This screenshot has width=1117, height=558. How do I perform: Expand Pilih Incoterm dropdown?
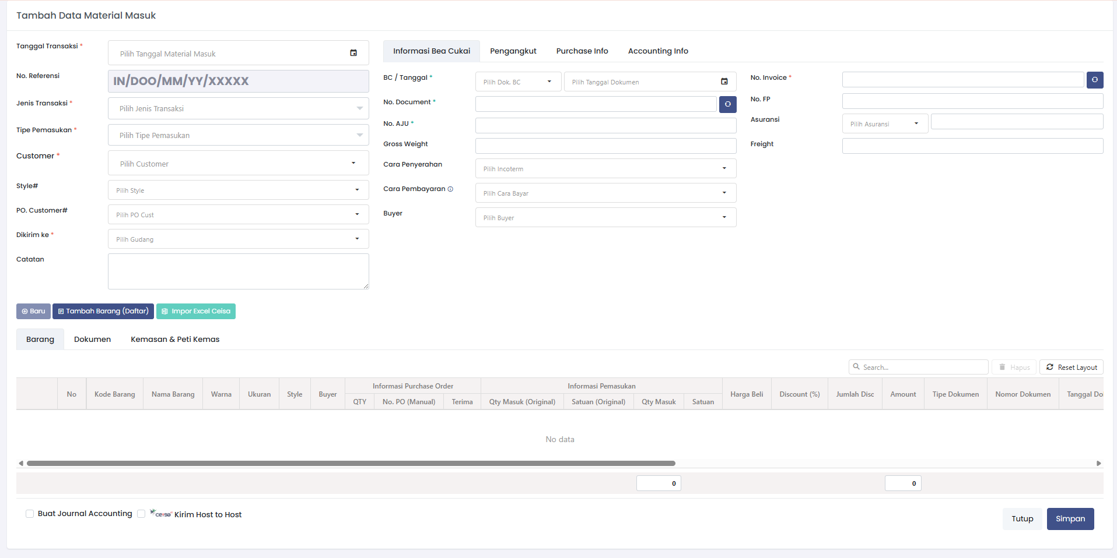coord(605,168)
